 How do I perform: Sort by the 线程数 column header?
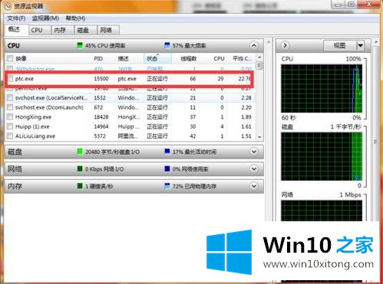click(x=188, y=58)
